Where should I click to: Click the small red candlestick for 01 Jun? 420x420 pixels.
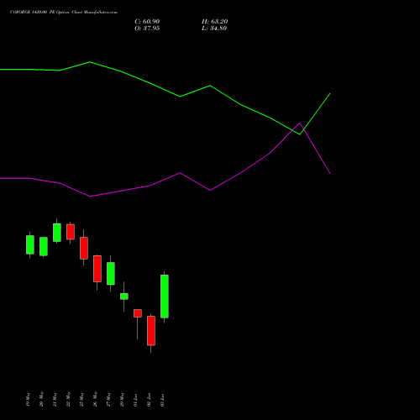click(x=138, y=313)
